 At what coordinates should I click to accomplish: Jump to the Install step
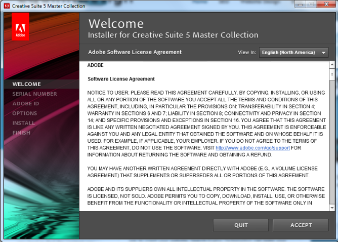tap(23, 123)
